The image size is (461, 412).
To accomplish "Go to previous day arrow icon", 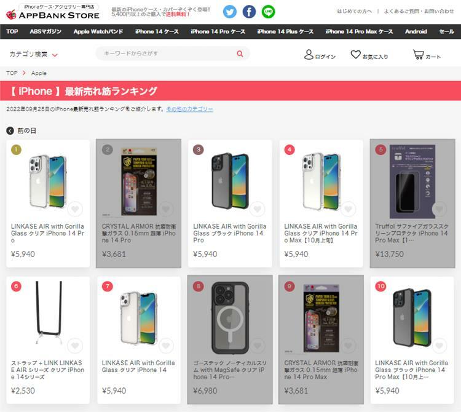I will click(x=10, y=130).
